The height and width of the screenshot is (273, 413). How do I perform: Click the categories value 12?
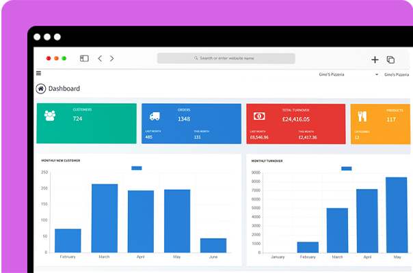pyautogui.click(x=357, y=138)
